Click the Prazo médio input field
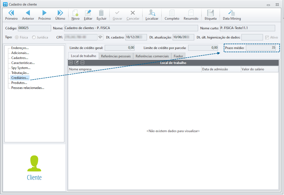This screenshot has width=284, height=195. coord(261,48)
